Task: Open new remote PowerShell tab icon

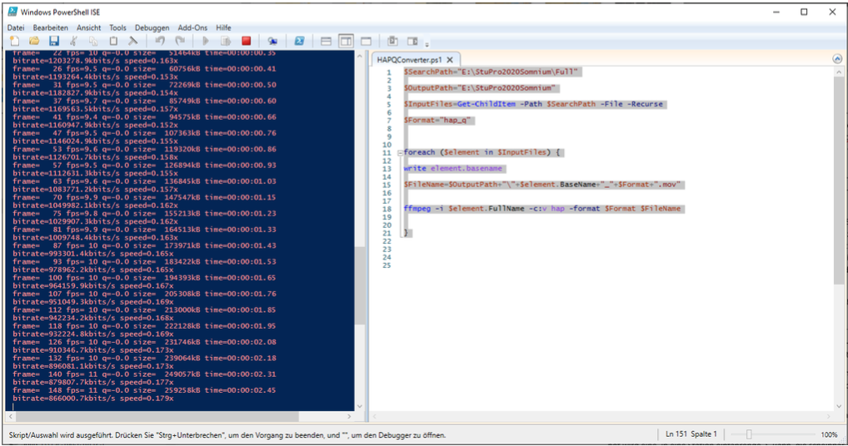Action: click(x=272, y=41)
